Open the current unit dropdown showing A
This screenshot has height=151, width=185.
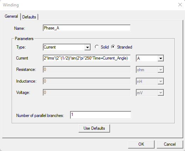point(150,58)
